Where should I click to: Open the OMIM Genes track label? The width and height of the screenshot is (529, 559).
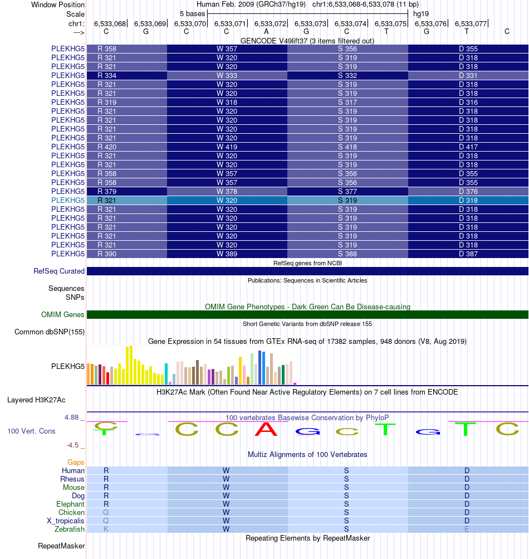pyautogui.click(x=63, y=314)
